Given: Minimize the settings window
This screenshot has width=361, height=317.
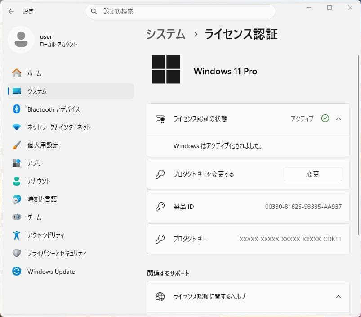Looking at the screenshot, I should (309, 8).
